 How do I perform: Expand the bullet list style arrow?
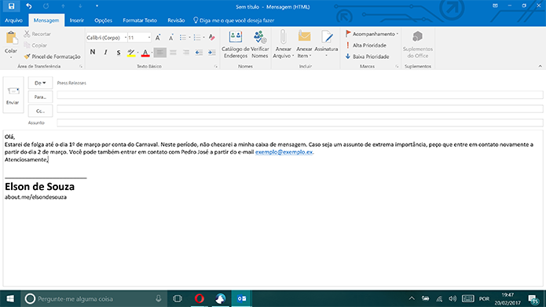click(x=190, y=38)
